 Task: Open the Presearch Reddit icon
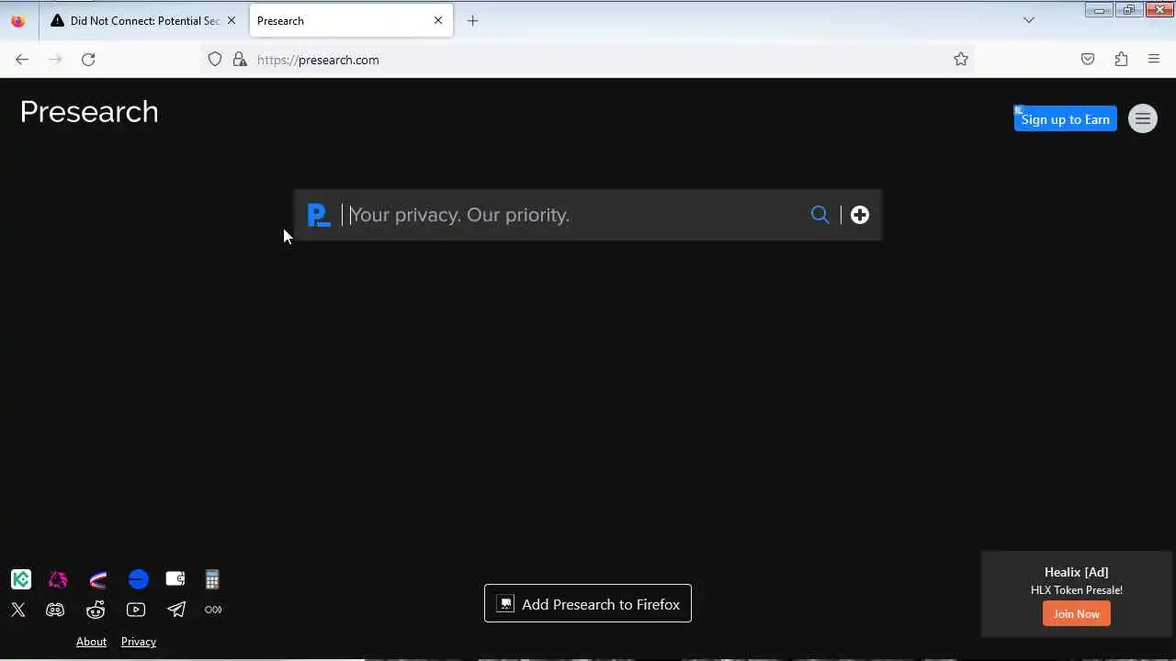pyautogui.click(x=96, y=610)
